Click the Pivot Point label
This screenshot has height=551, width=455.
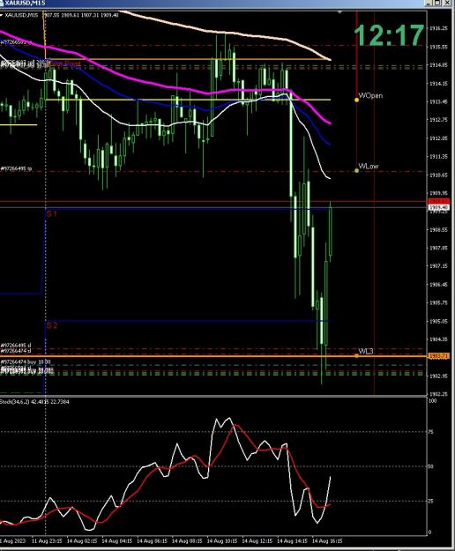click(64, 64)
